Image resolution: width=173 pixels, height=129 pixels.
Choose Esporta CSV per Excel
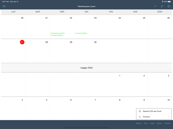click(154, 111)
